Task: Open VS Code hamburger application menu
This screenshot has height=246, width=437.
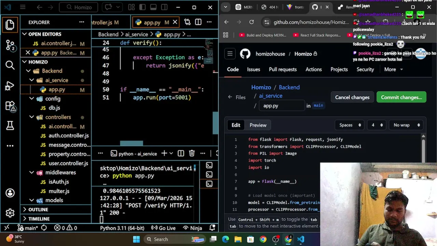Action: coord(23,7)
